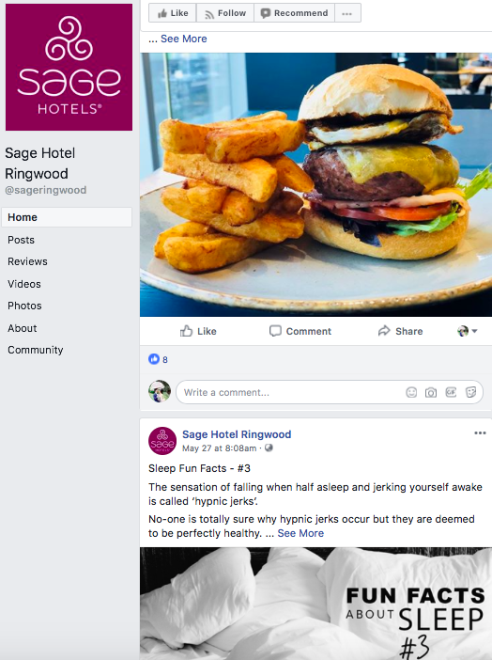Share the burger photo post

click(x=400, y=331)
